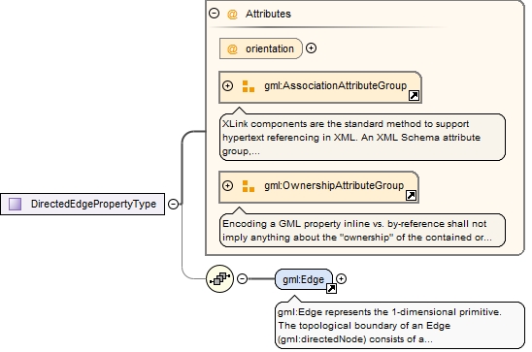Collapse the sequence compositor minus toggle
This screenshot has width=532, height=352.
coord(243,279)
